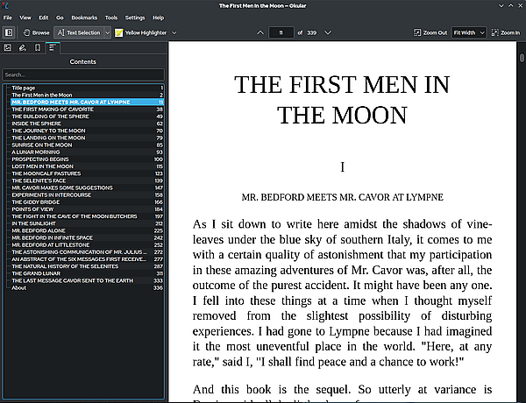Click the contents Search field
Viewport: 526px width, 403px height.
83,74
